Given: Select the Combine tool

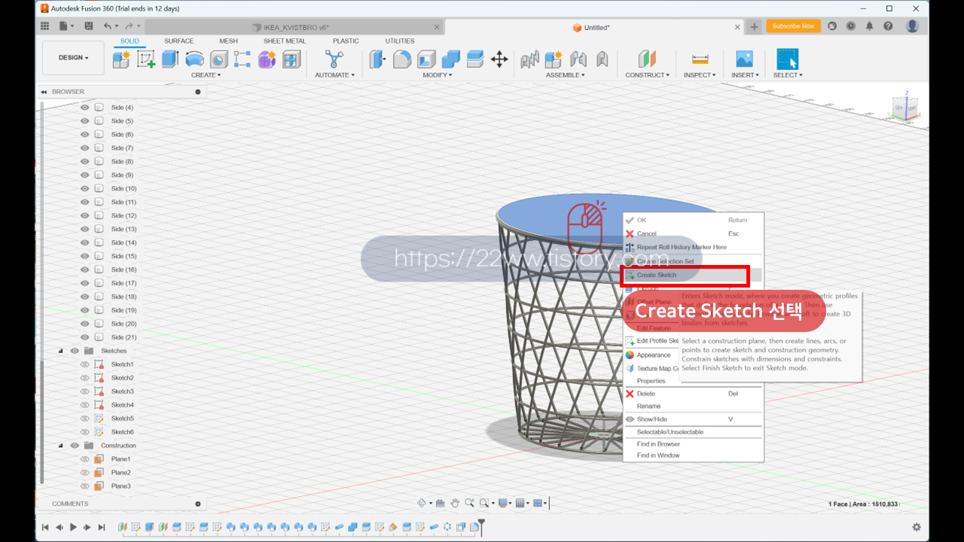Looking at the screenshot, I should click(450, 59).
